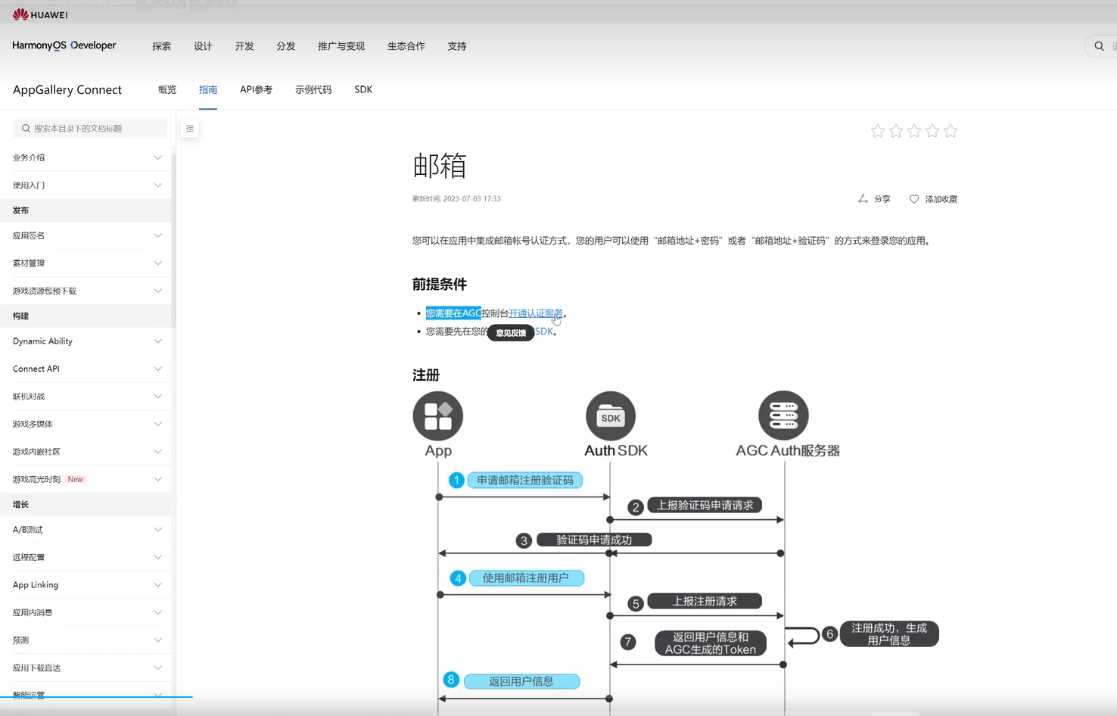Click the search magnifier icon in header
1117x716 pixels.
click(x=1099, y=46)
